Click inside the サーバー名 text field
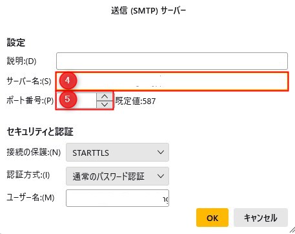This screenshot has width=295, height=234. pos(172,81)
